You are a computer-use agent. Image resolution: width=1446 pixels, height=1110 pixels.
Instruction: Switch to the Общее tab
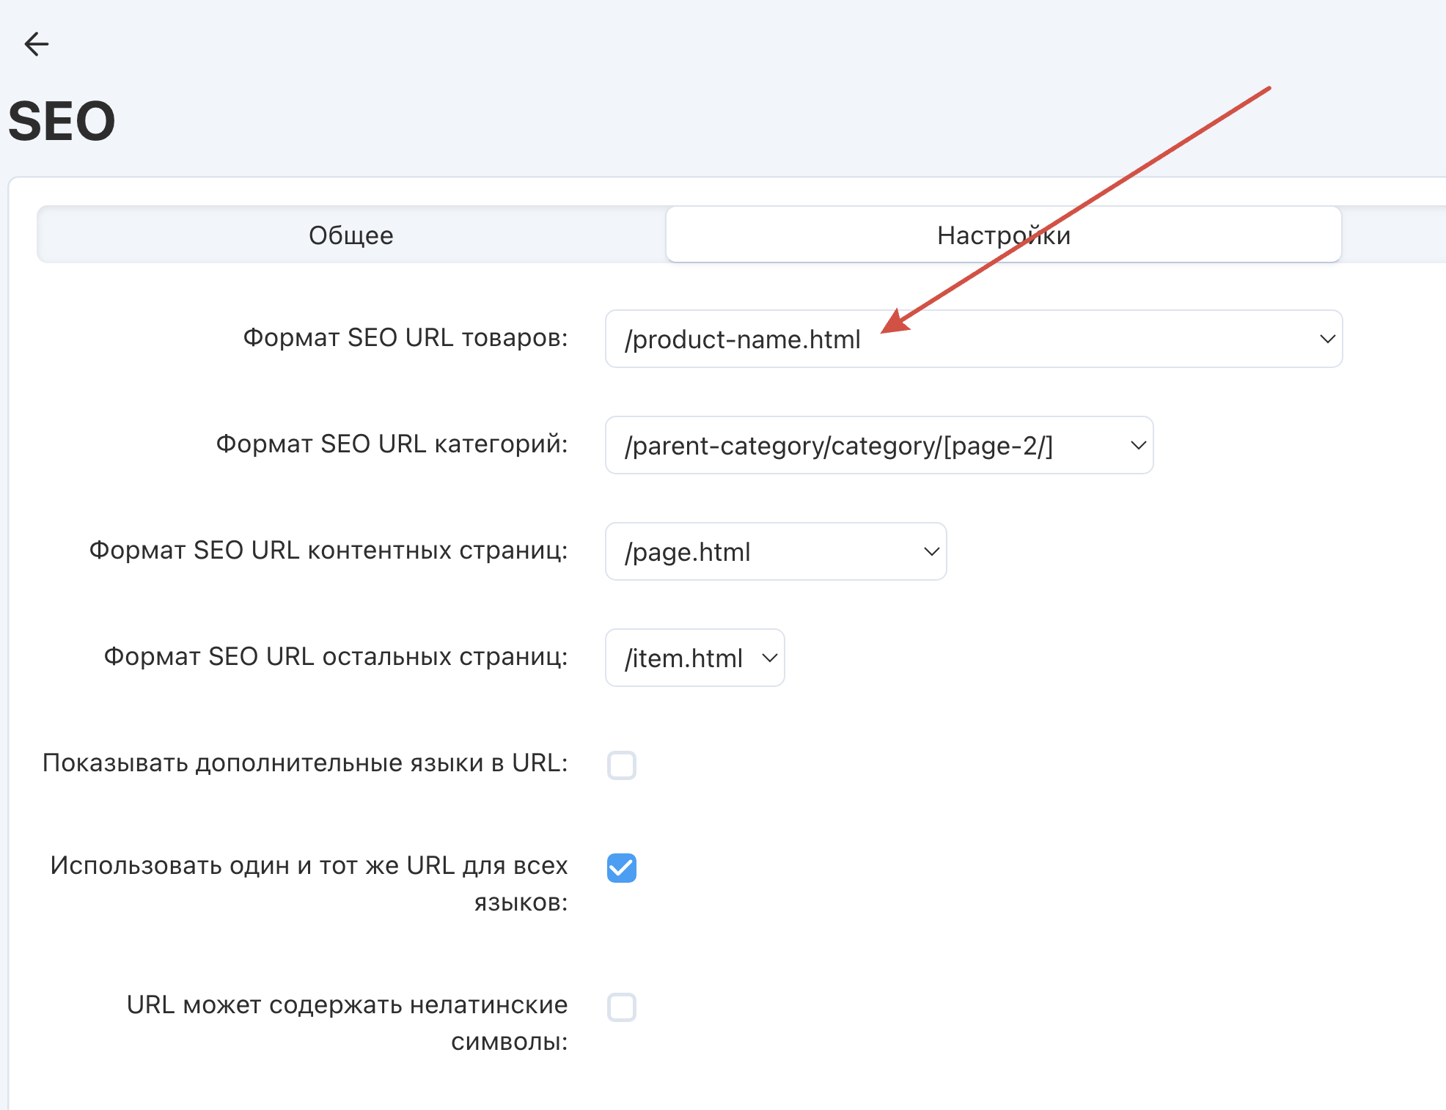click(x=351, y=235)
